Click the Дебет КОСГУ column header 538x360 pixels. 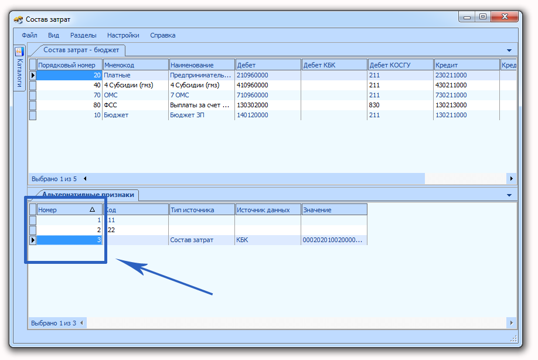tap(400, 65)
